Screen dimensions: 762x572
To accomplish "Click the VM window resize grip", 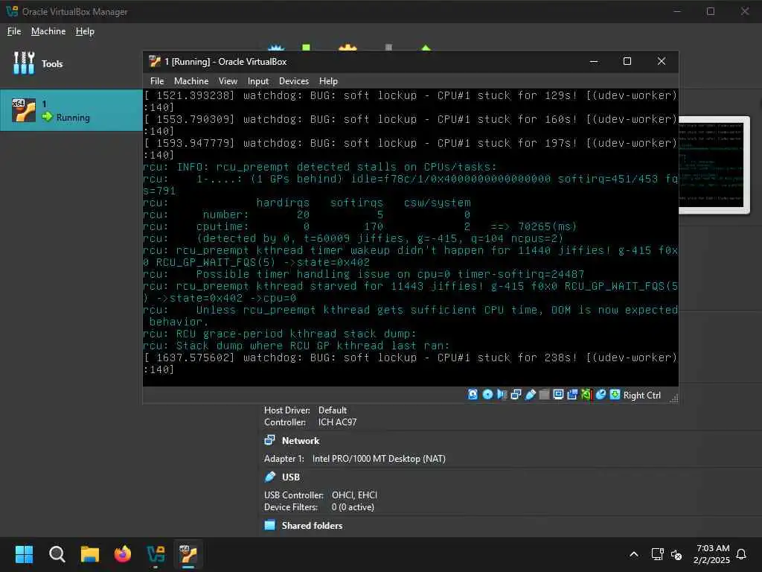I will click(673, 399).
